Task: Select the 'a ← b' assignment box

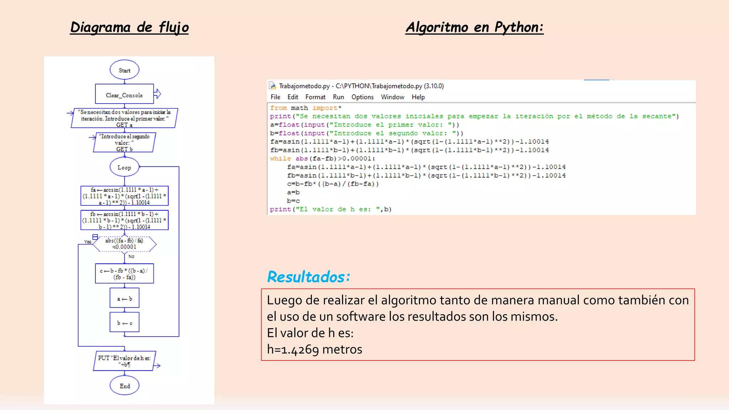Action: coord(125,298)
